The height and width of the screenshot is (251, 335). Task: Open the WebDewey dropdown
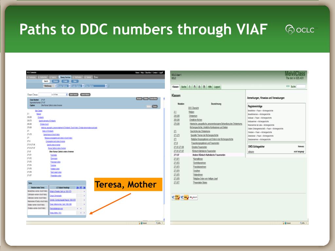click(x=50, y=86)
